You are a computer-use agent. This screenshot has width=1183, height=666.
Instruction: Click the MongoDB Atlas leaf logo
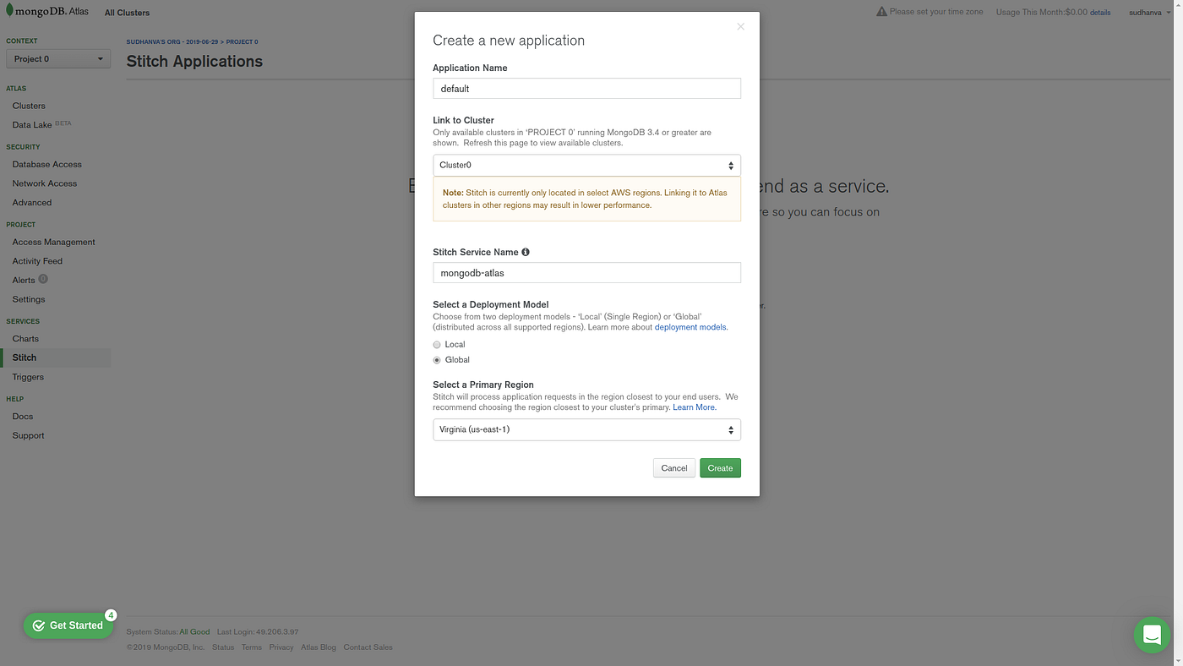click(8, 12)
